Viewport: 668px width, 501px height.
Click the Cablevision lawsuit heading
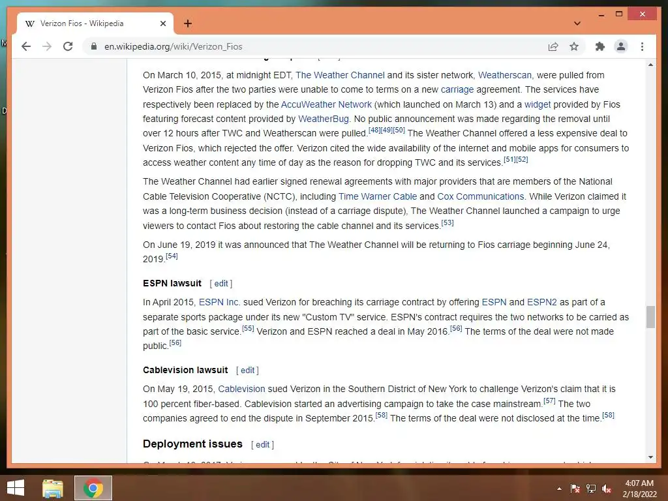click(185, 371)
